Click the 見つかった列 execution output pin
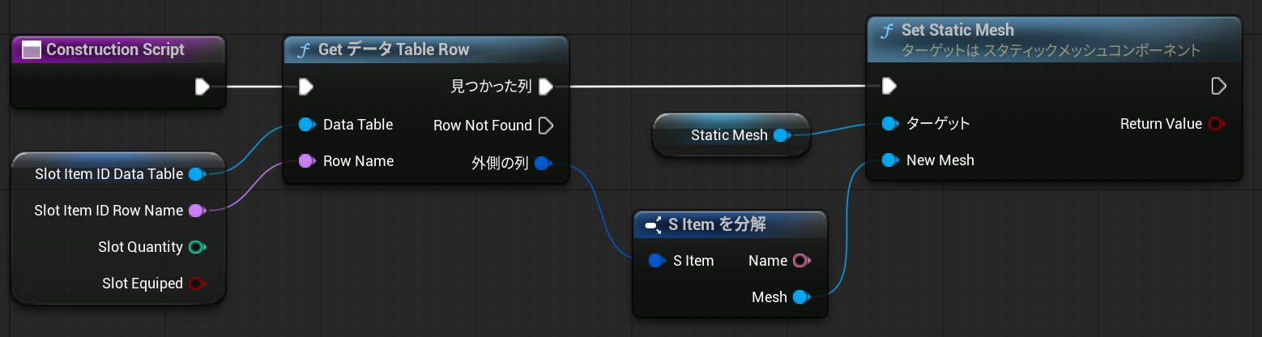 point(546,86)
